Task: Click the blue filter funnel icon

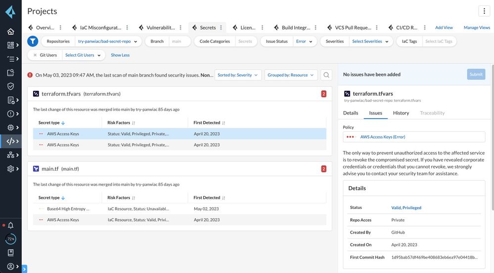Action: pos(33,41)
